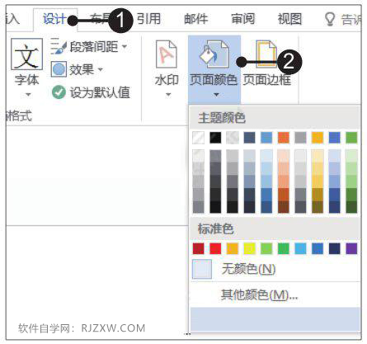Pick darkest shade in green tint column

(351, 207)
